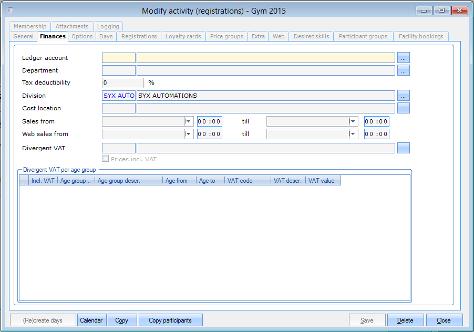Open the Cost location lookup (...) button
Image resolution: width=474 pixels, height=332 pixels.
403,108
